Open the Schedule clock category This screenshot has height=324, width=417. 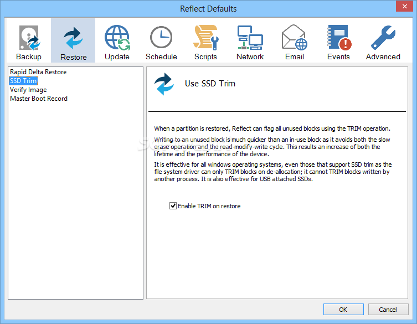click(x=161, y=41)
